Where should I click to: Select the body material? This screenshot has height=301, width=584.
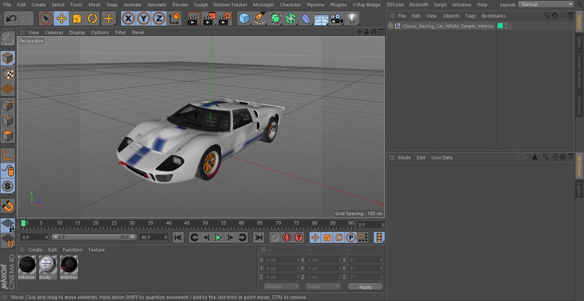(48, 268)
